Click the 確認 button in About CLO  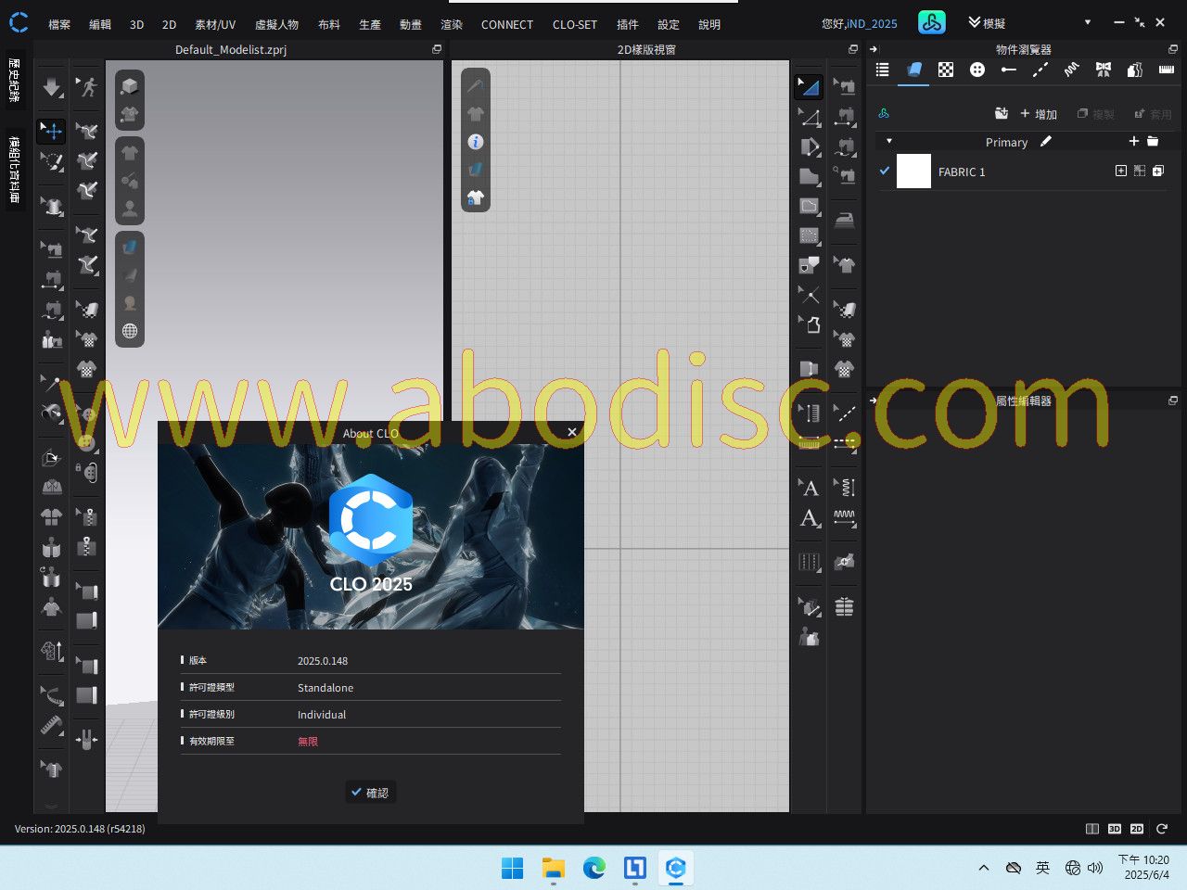pyautogui.click(x=371, y=793)
